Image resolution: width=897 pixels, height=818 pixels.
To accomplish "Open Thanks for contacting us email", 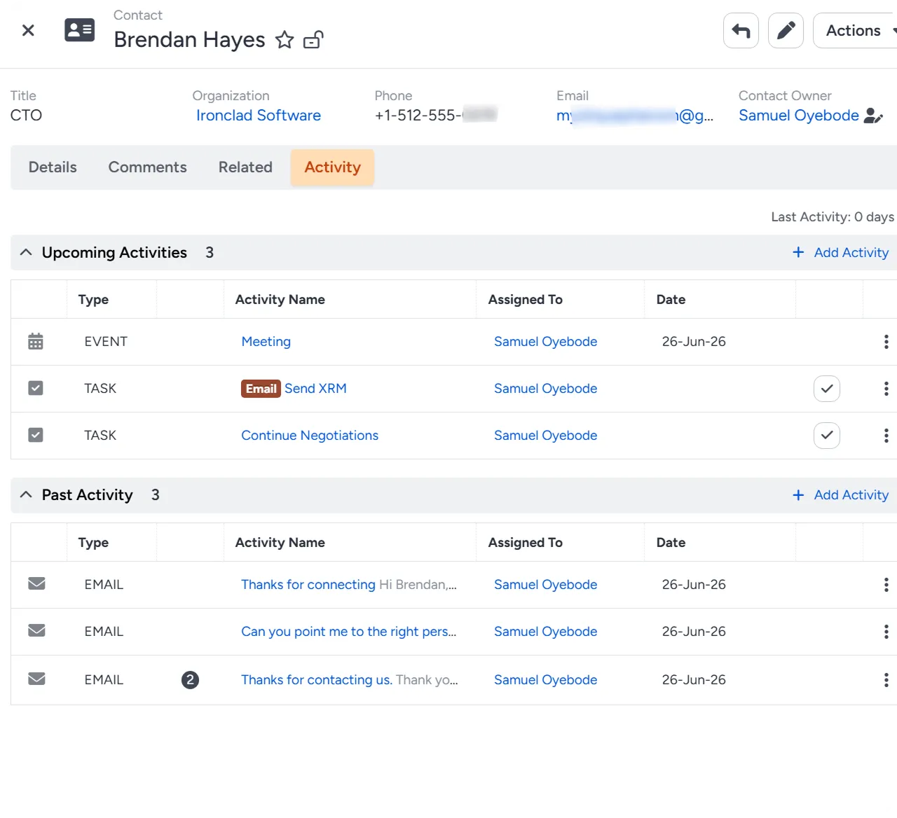I will [x=317, y=680].
